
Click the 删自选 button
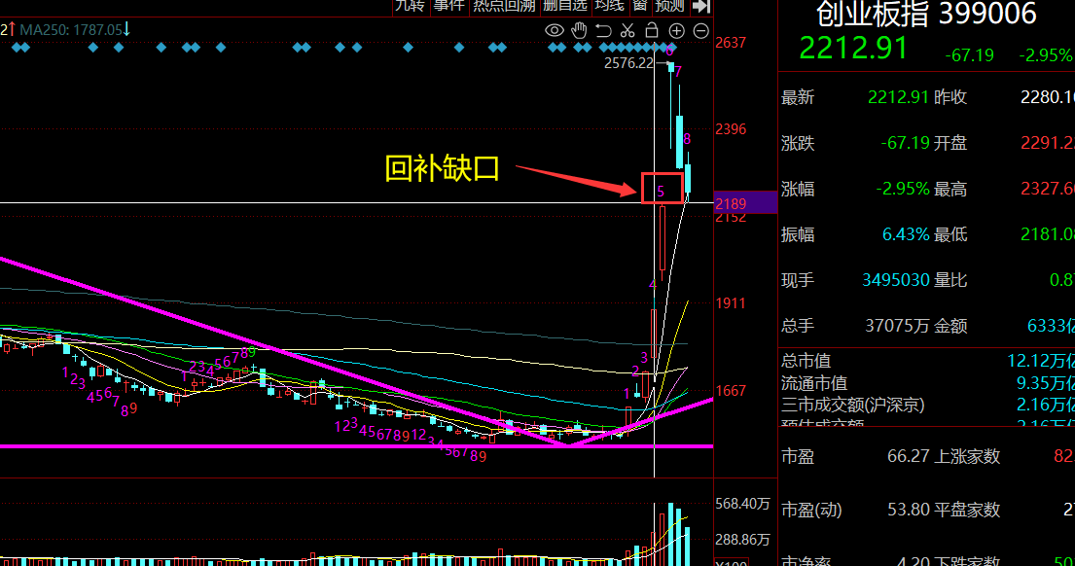pos(565,6)
